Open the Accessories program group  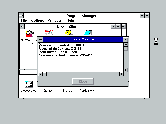(29, 84)
